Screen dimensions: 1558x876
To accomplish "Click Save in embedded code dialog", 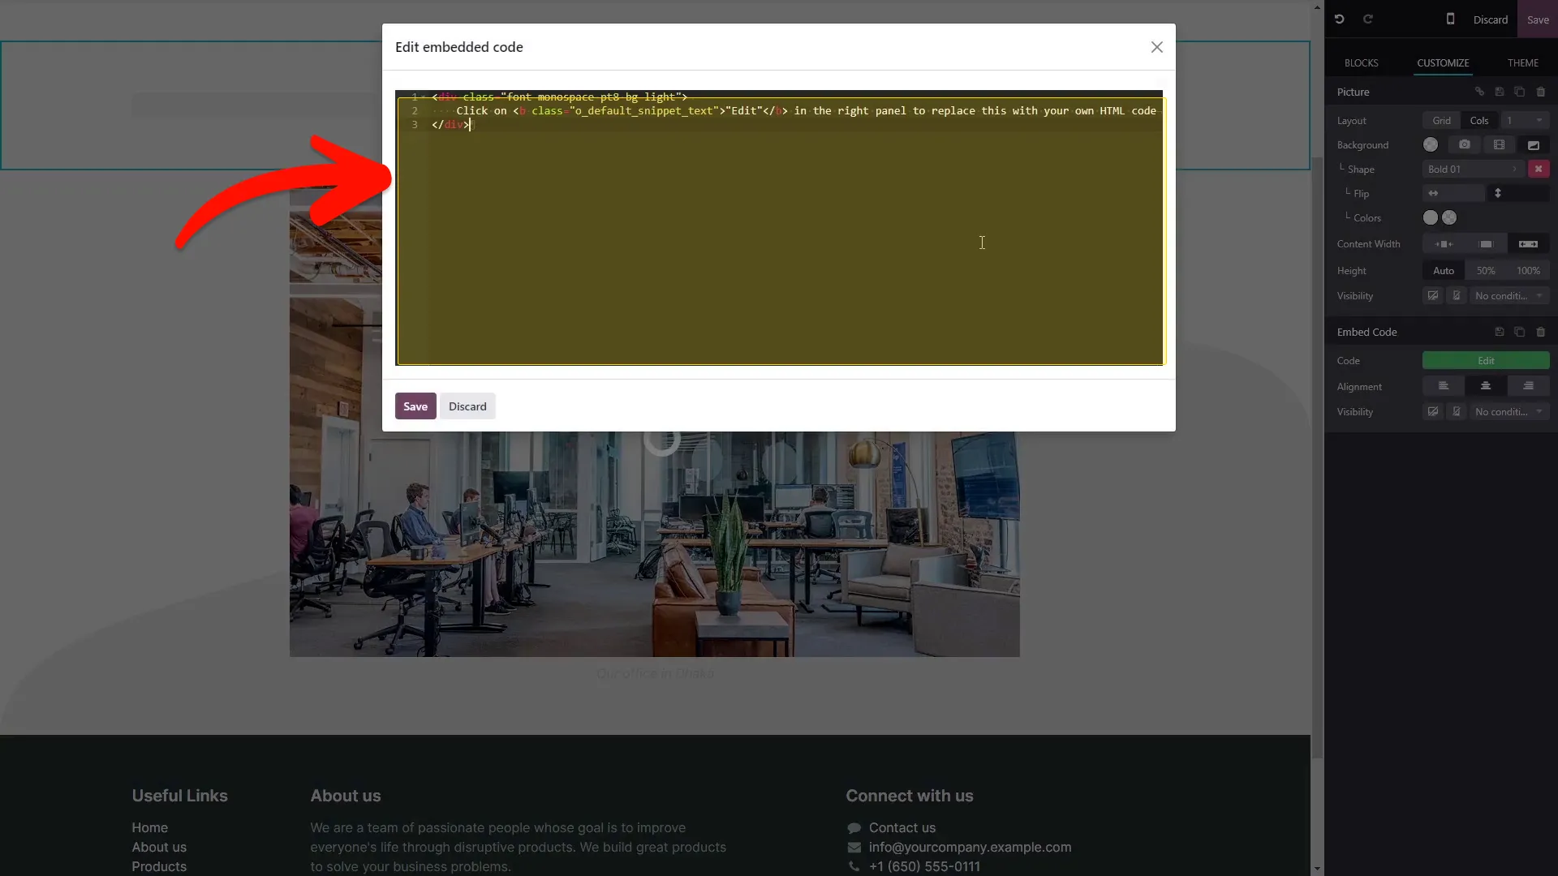I will click(x=415, y=406).
